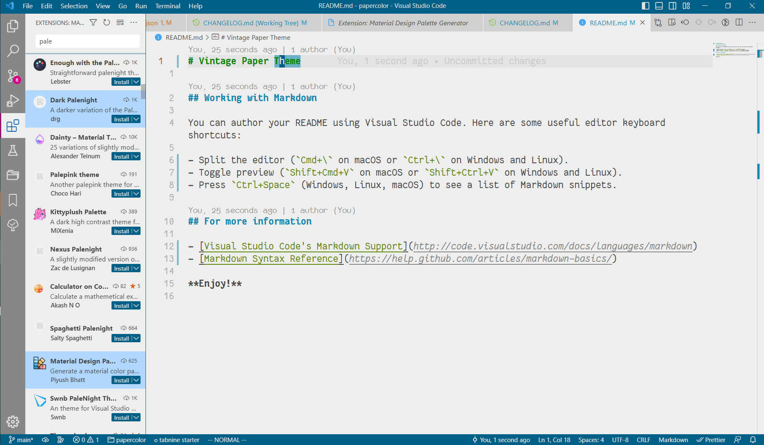Open the Explorer view in activity bar
Screen dimensions: 764x445
click(x=13, y=26)
